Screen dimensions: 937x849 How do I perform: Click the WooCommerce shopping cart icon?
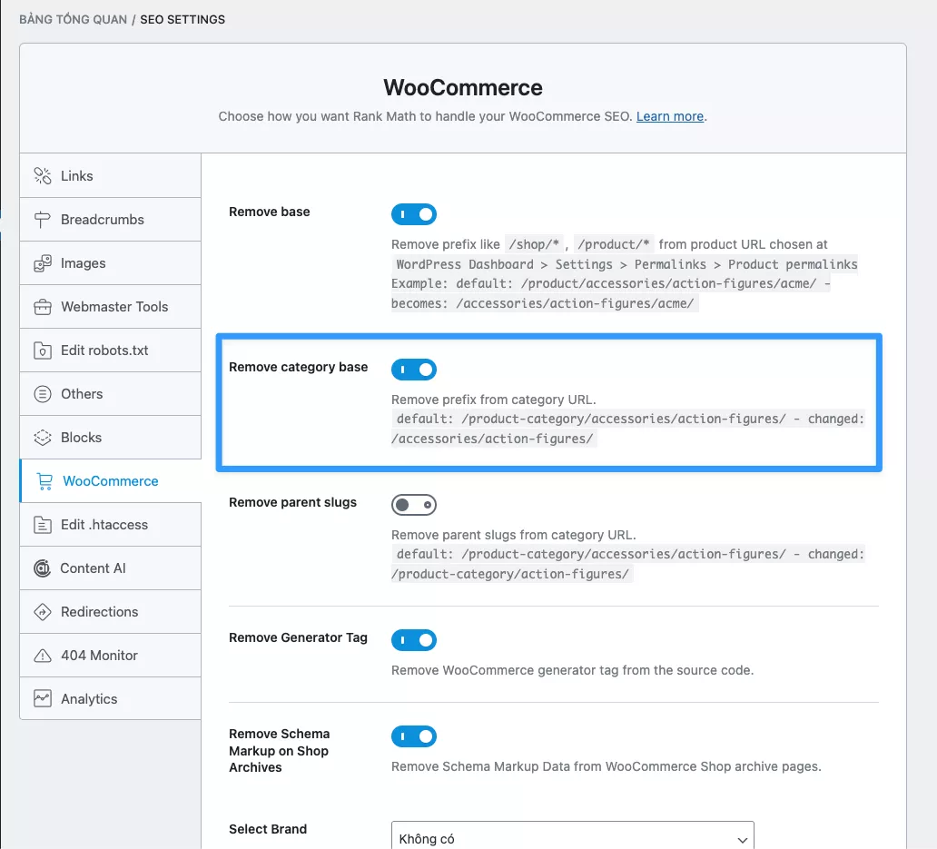point(43,480)
